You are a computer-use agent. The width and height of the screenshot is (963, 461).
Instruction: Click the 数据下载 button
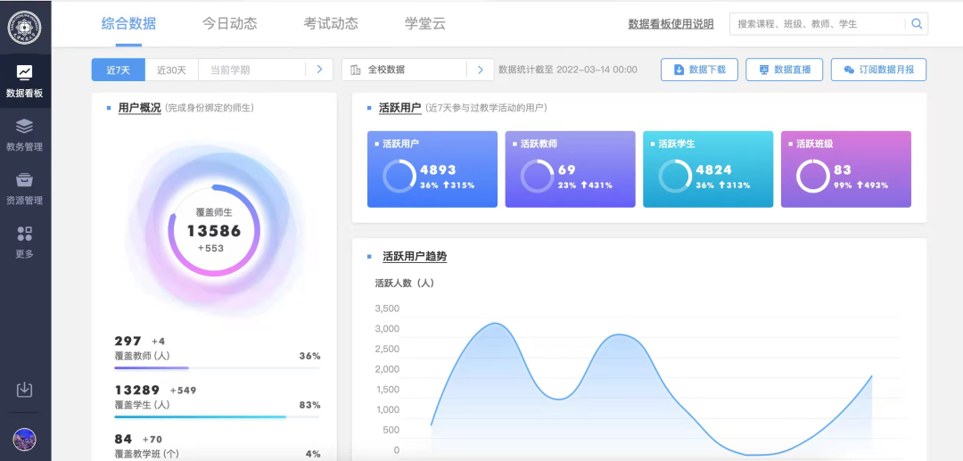(x=699, y=70)
